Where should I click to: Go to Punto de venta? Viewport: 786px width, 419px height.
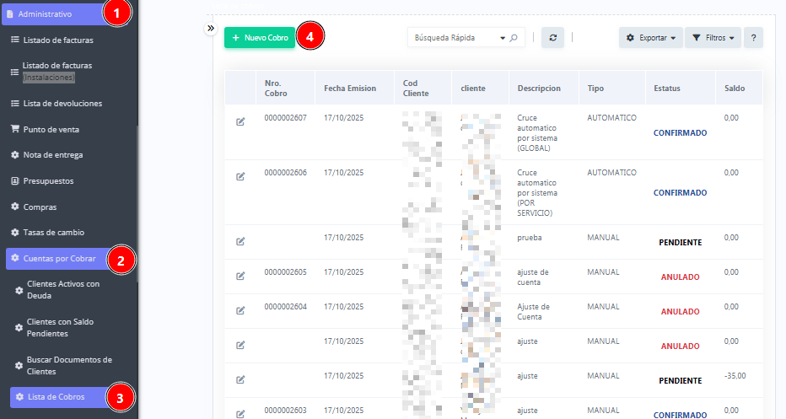[52, 129]
